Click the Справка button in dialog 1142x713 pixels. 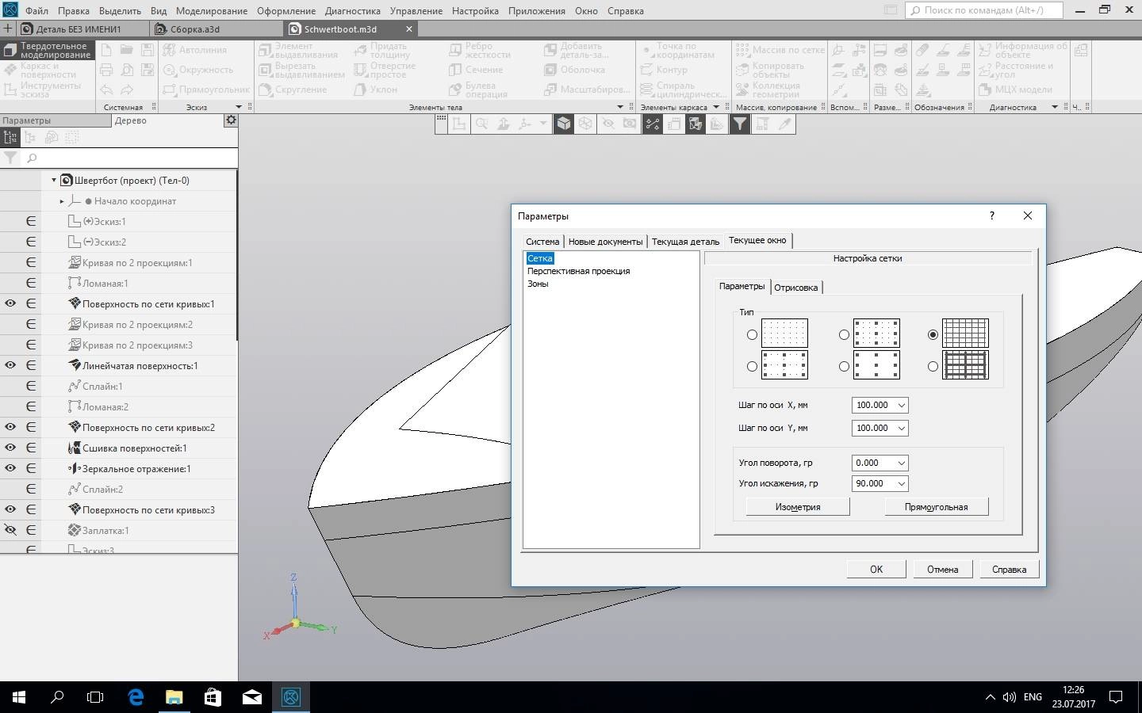pos(1010,569)
